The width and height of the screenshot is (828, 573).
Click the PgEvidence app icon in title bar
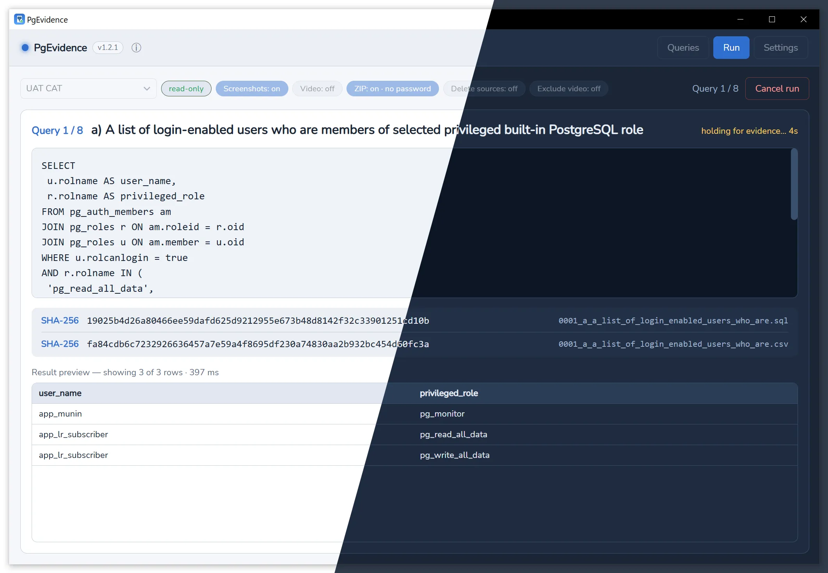[19, 19]
